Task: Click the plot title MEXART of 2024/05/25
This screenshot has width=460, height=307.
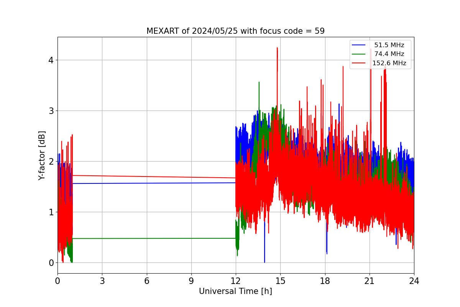Action: coord(235,31)
